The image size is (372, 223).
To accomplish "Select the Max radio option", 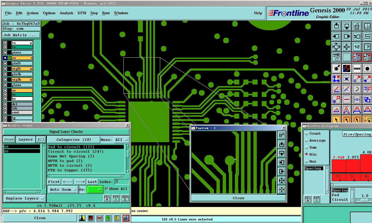I will [x=307, y=162].
